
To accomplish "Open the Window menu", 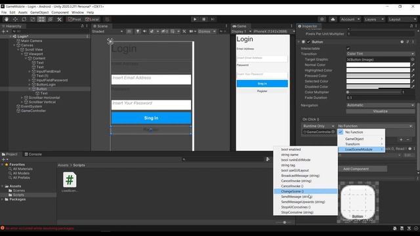I will (x=77, y=12).
